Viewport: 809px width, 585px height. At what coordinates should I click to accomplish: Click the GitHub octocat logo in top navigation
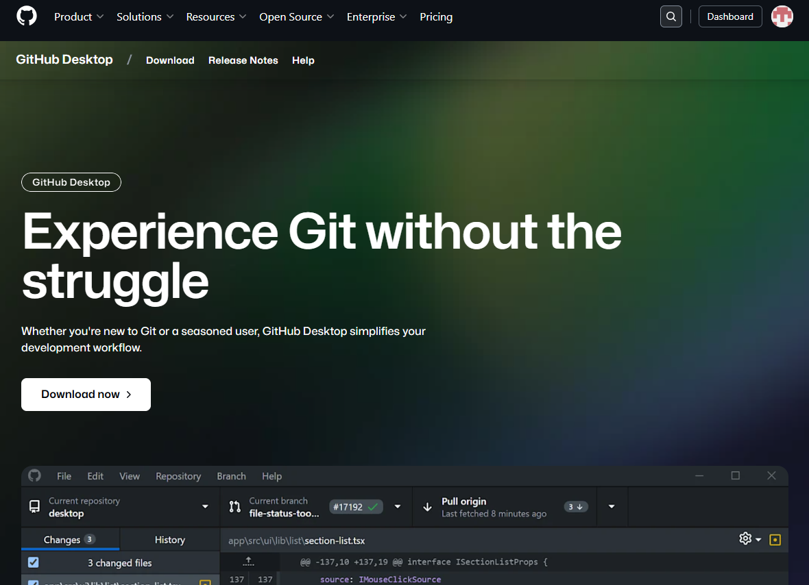(x=26, y=16)
